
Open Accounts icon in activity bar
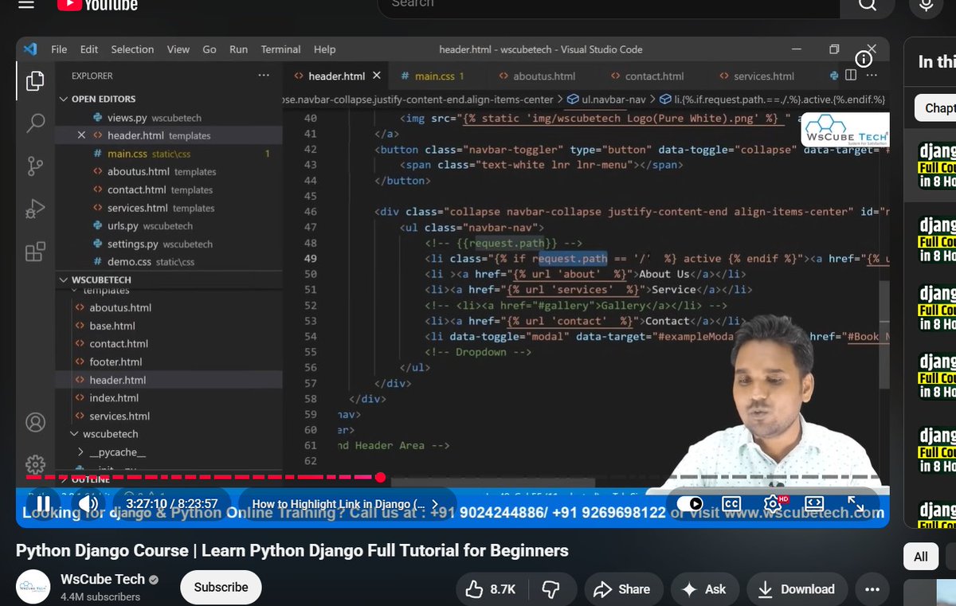35,422
